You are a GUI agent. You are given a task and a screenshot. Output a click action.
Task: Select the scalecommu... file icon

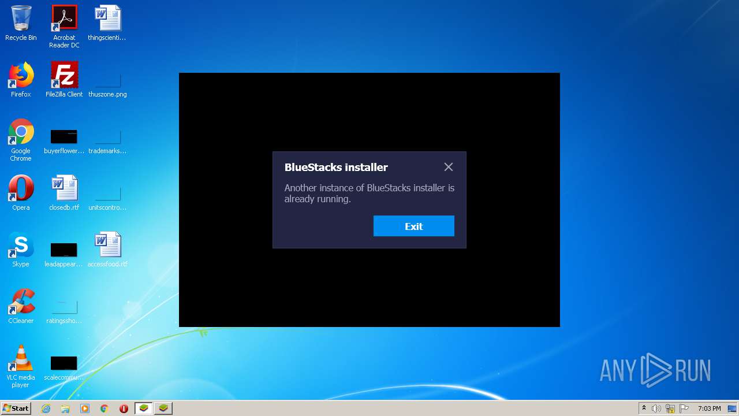64,368
